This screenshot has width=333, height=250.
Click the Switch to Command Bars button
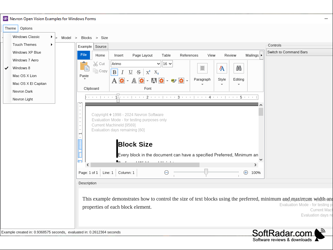[x=300, y=52]
